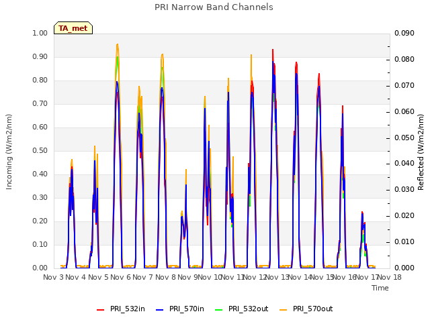Click the Nov 3 x-axis tick label
430x322 pixels.
53,277
